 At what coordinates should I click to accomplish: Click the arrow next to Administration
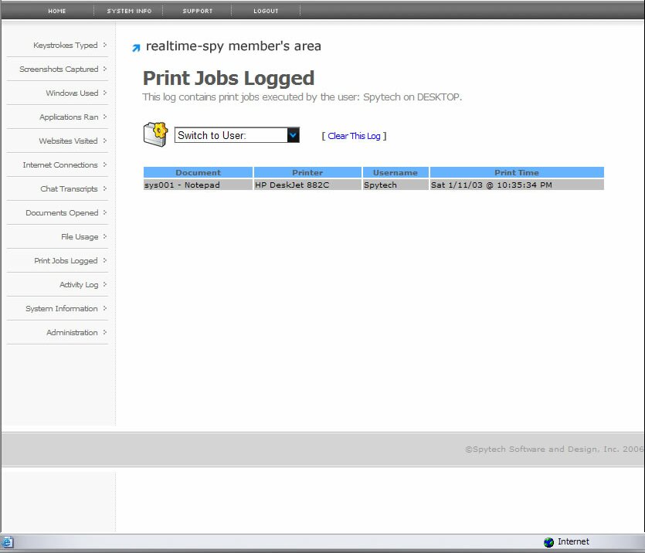click(x=104, y=332)
